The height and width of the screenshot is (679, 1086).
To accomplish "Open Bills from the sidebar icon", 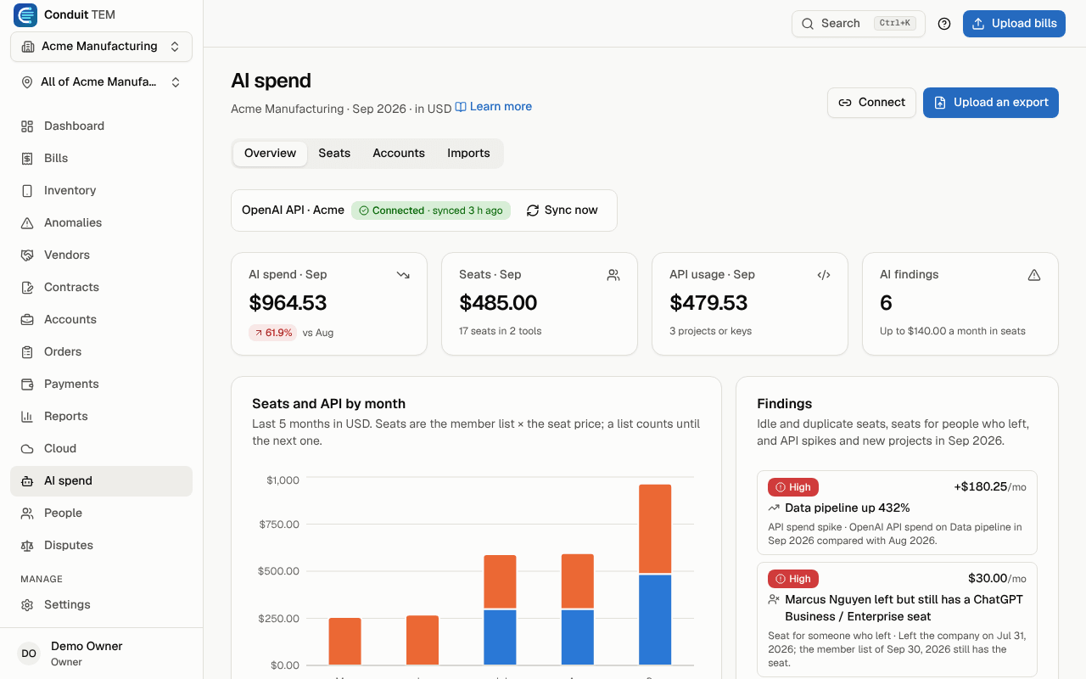I will tap(27, 158).
